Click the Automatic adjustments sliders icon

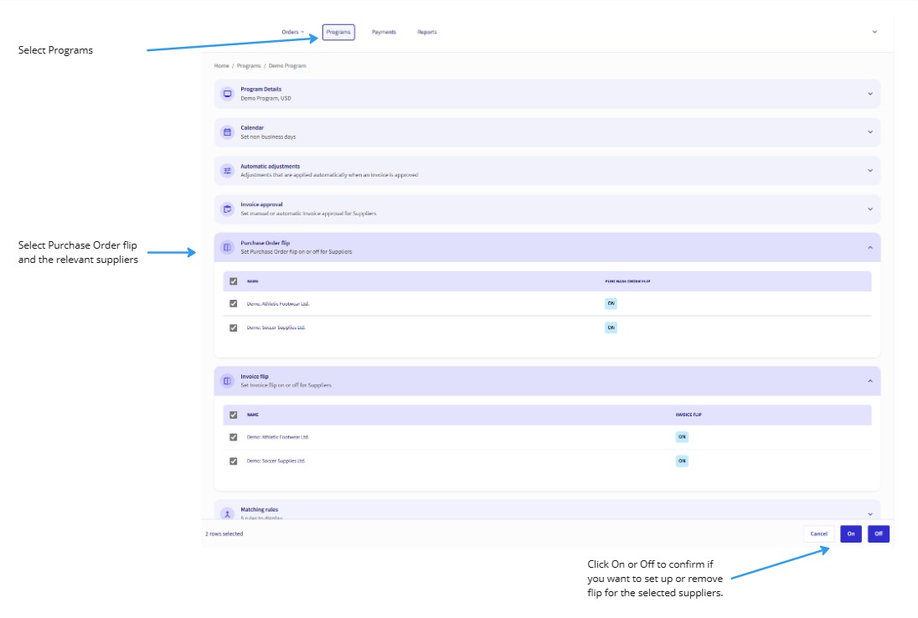tap(227, 170)
